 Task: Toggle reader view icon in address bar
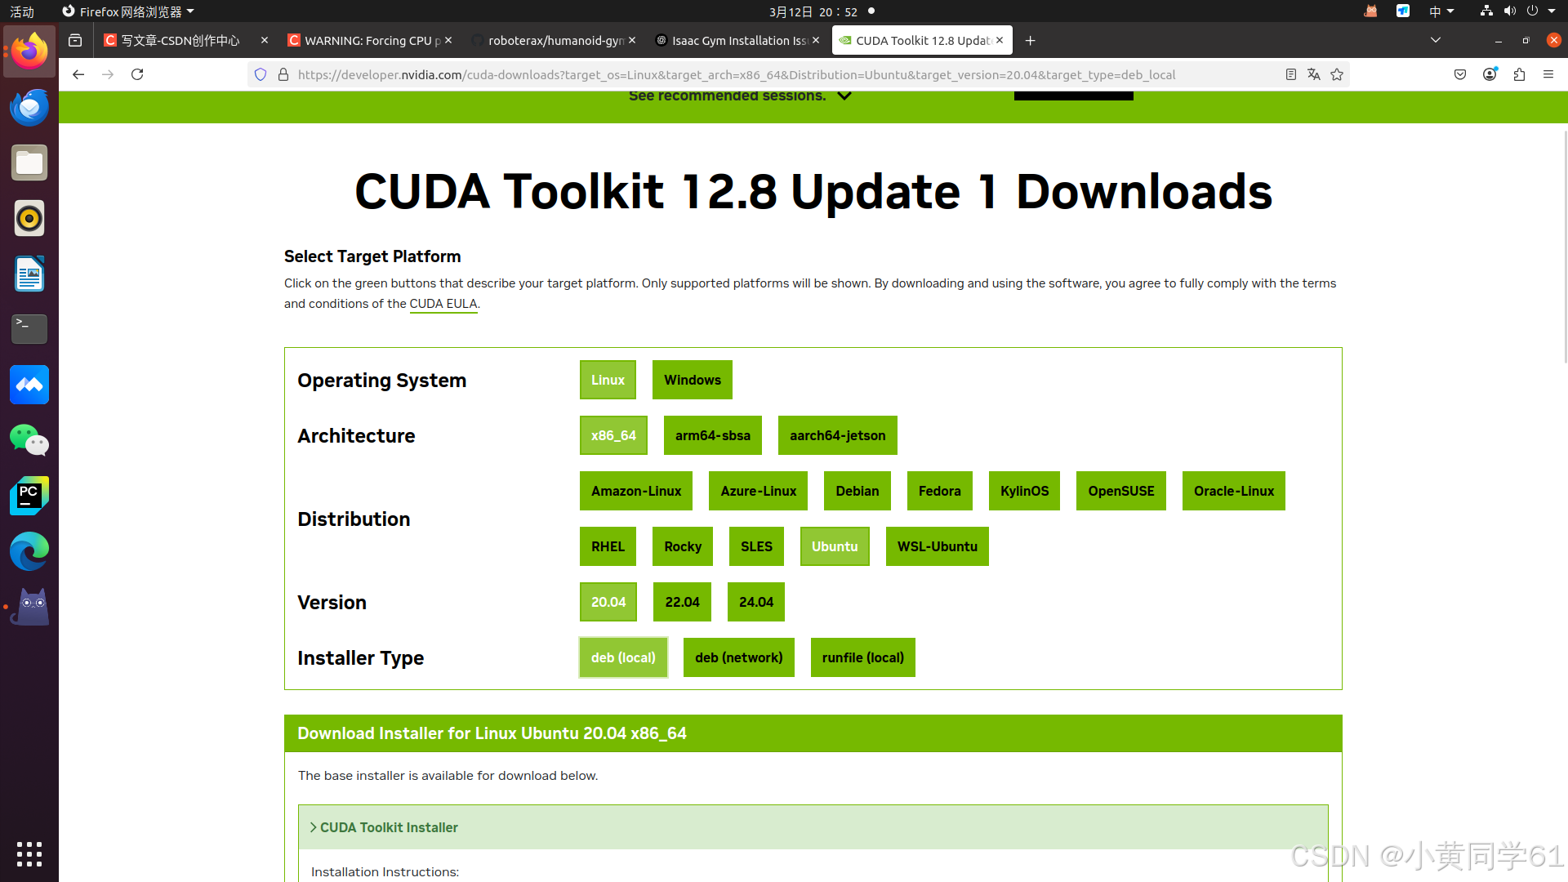tap(1291, 74)
